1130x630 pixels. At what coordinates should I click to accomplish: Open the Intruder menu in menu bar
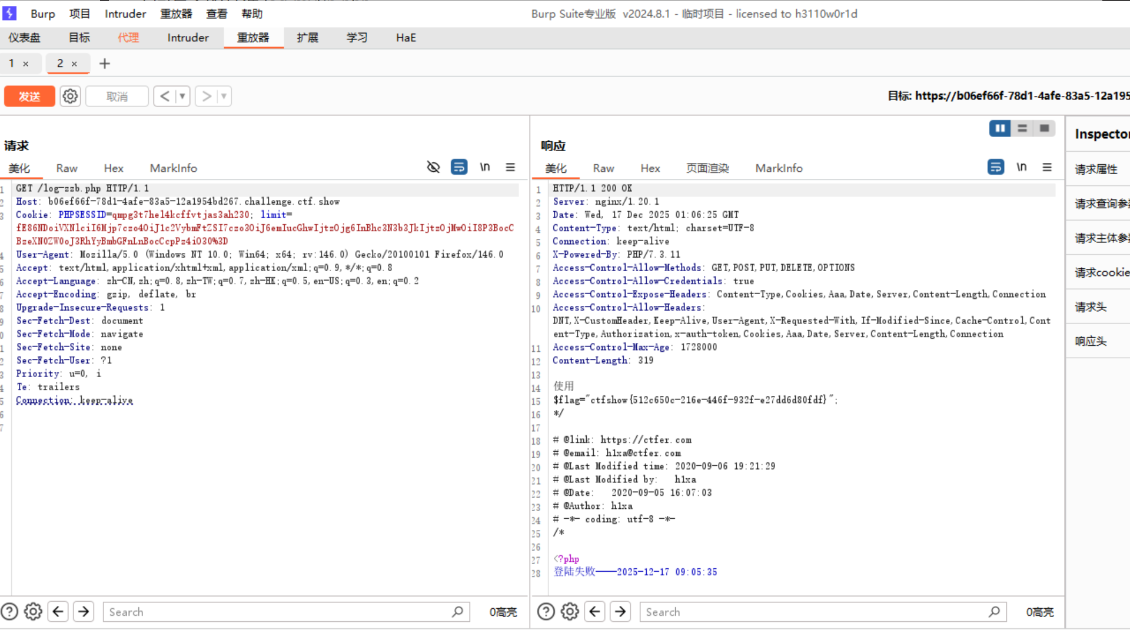tap(125, 14)
